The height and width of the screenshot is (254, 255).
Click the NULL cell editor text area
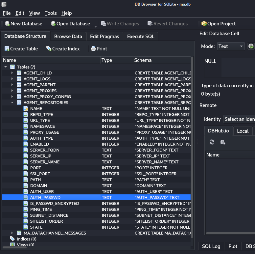pyautogui.click(x=229, y=67)
